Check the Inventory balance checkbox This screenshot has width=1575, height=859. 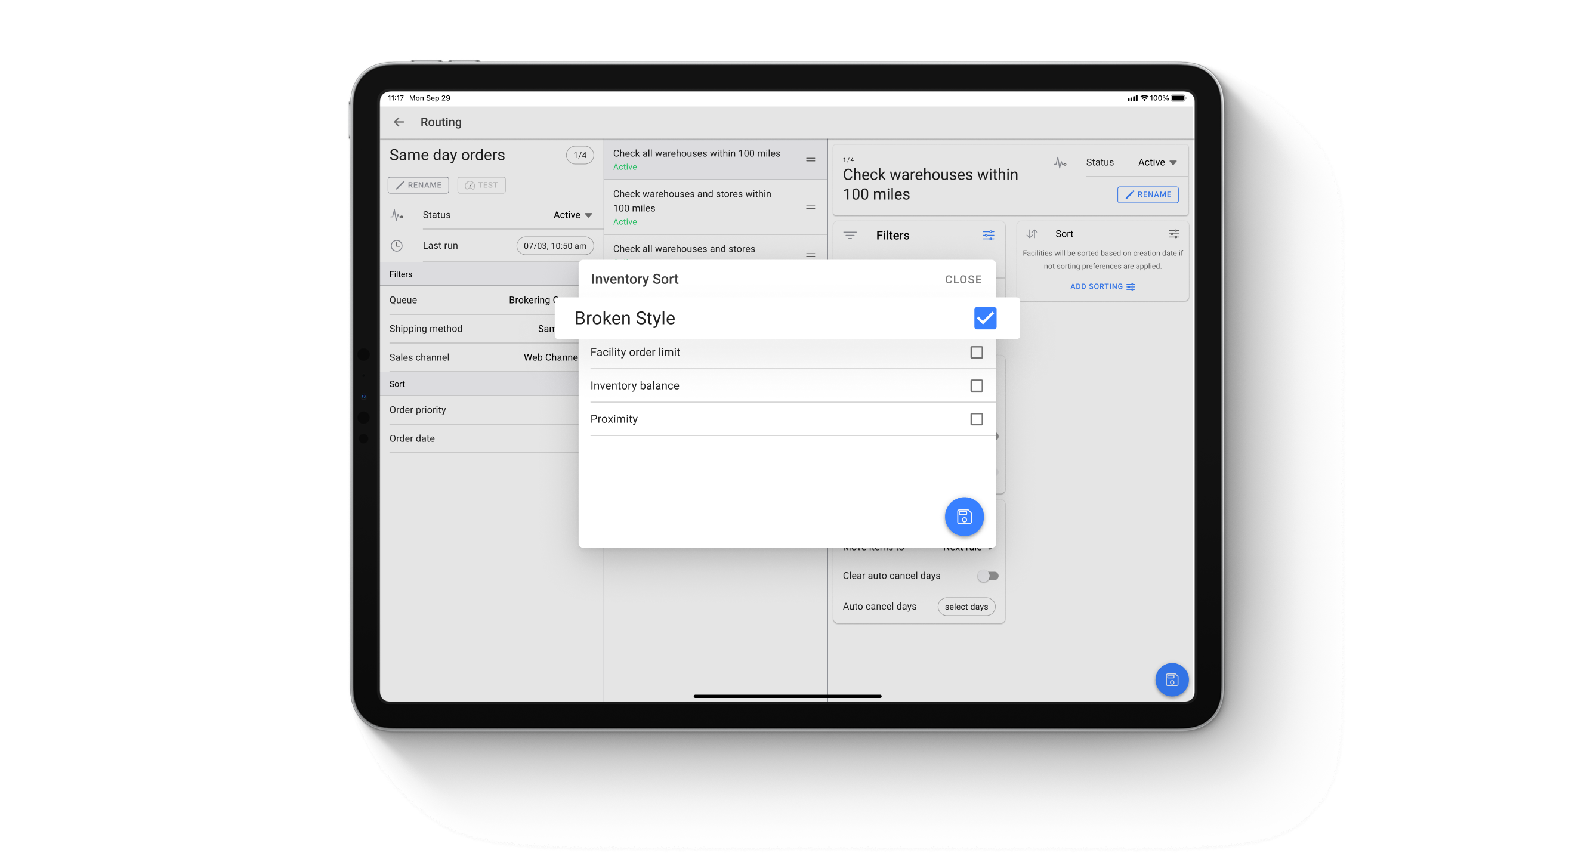click(977, 385)
